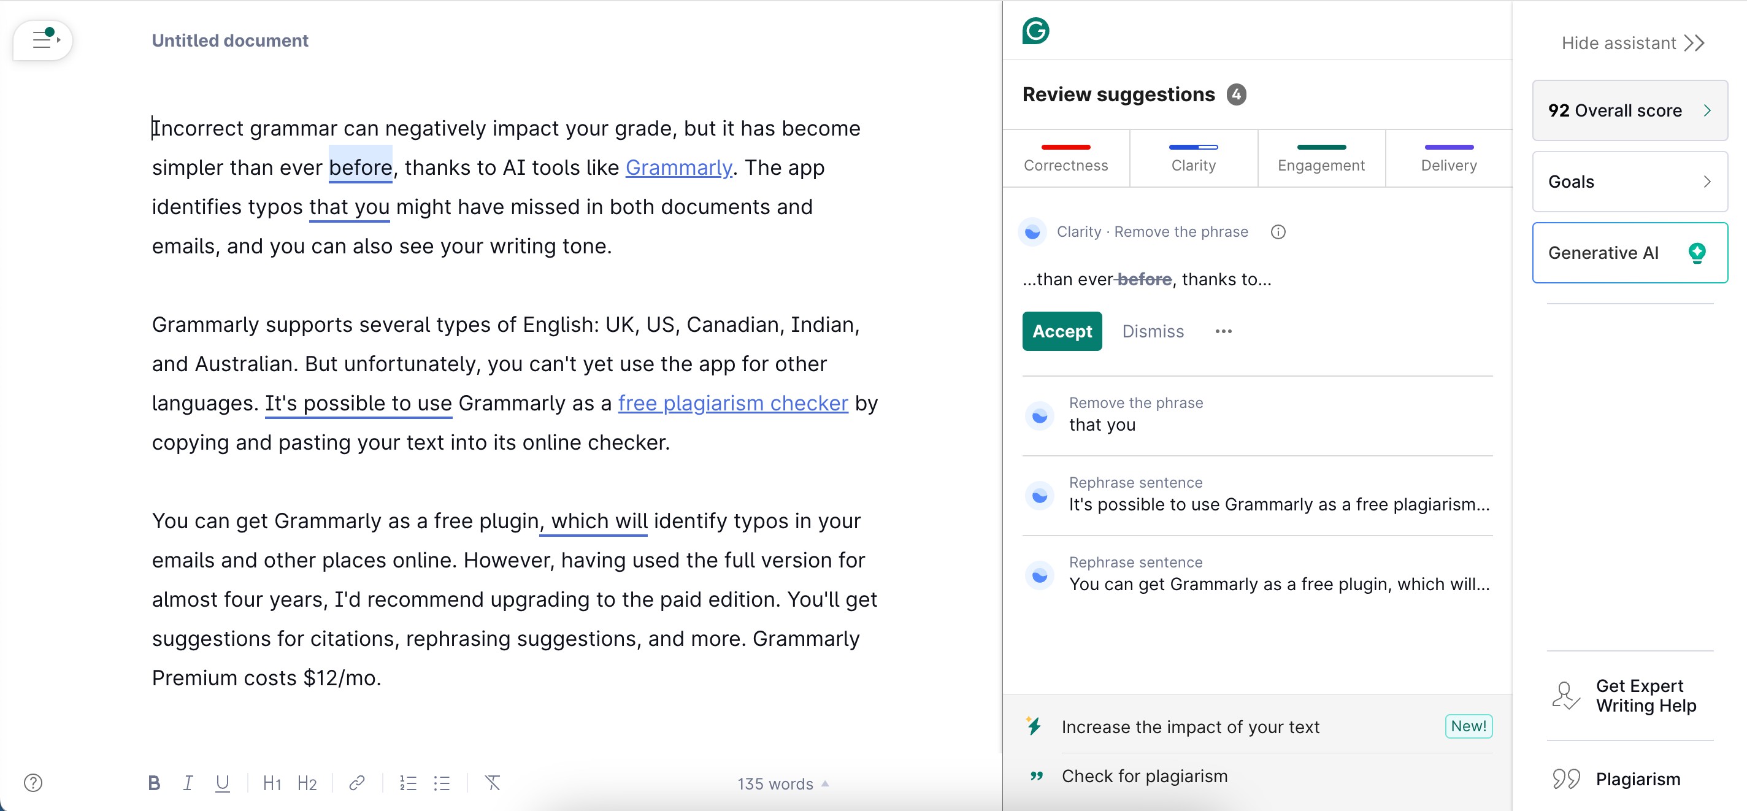This screenshot has width=1747, height=811.
Task: Click the info icon beside Remove the phrase
Action: tap(1278, 232)
